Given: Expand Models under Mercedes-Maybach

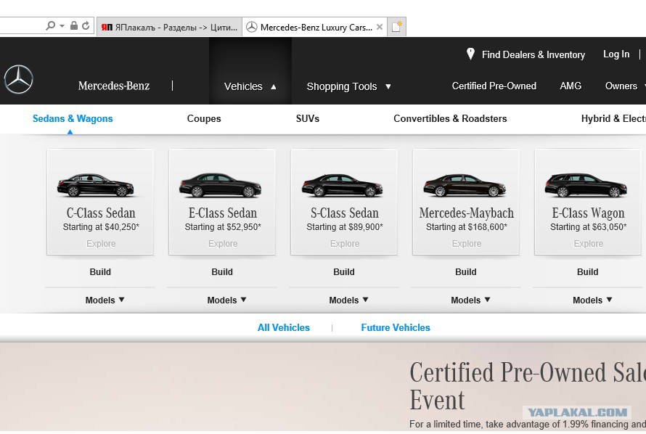Looking at the screenshot, I should coord(470,300).
